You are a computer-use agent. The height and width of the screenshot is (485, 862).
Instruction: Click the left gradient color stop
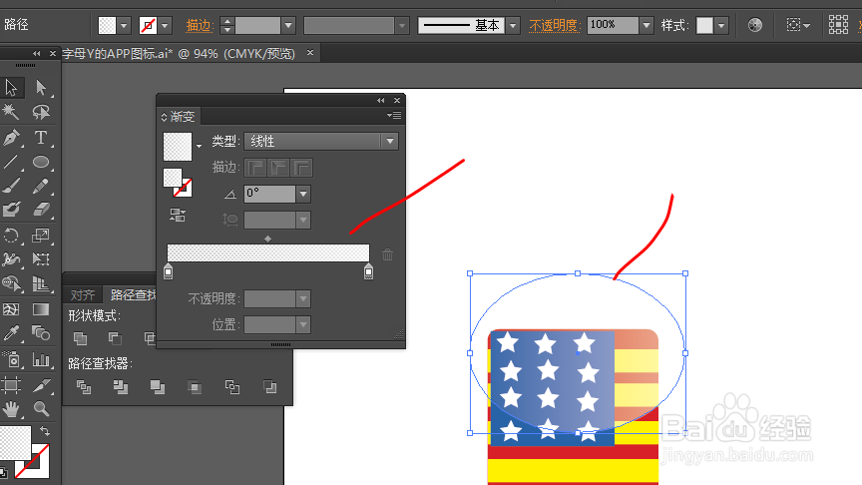169,271
